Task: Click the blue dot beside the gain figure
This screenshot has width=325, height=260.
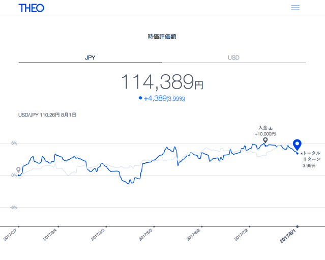Action: tap(140, 98)
